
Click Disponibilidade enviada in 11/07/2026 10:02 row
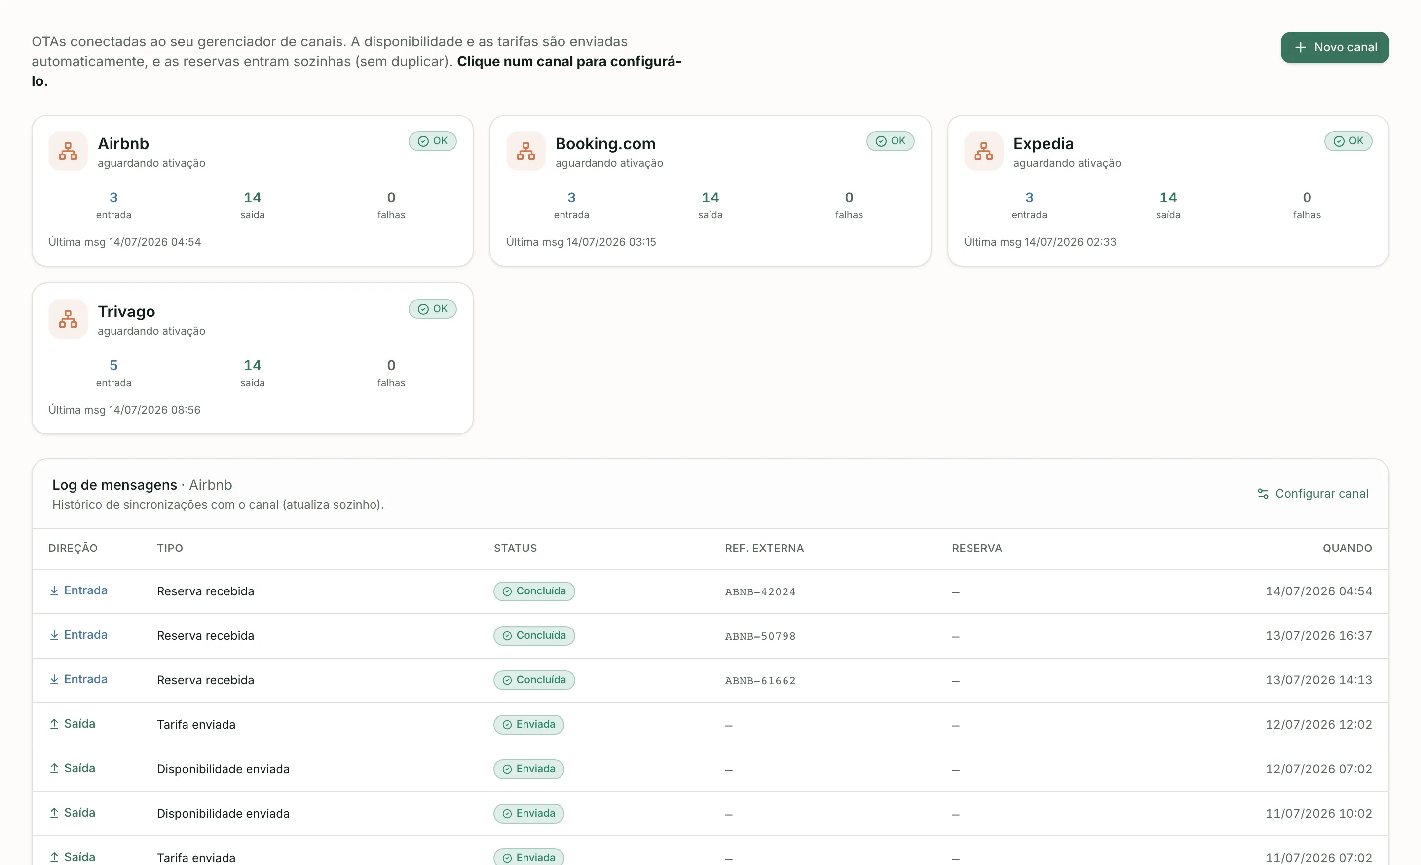[223, 813]
